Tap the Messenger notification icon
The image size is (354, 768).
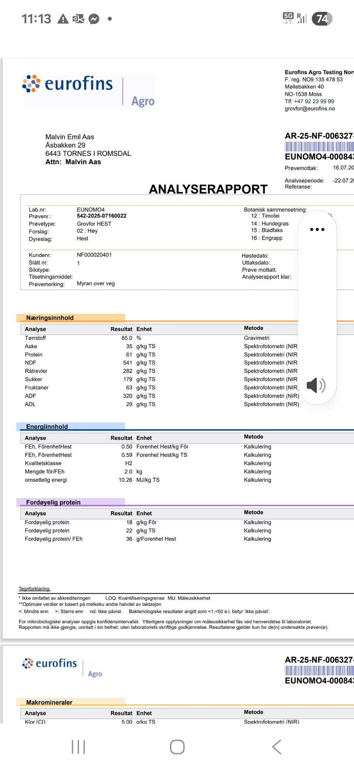(x=94, y=19)
